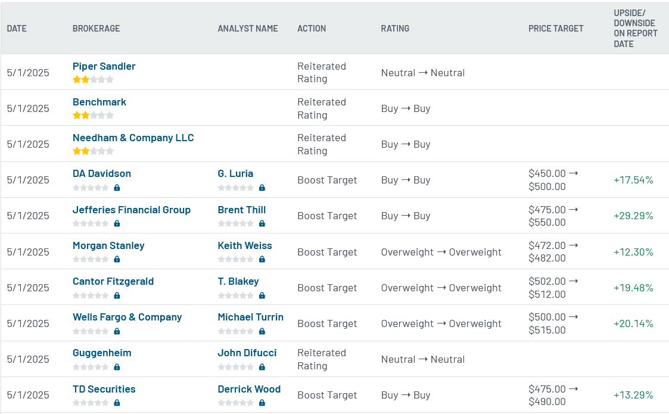Click the PRICE TARGET column header
The height and width of the screenshot is (414, 669).
(556, 29)
